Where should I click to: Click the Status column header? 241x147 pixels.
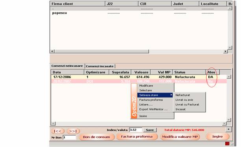pyautogui.click(x=189, y=72)
